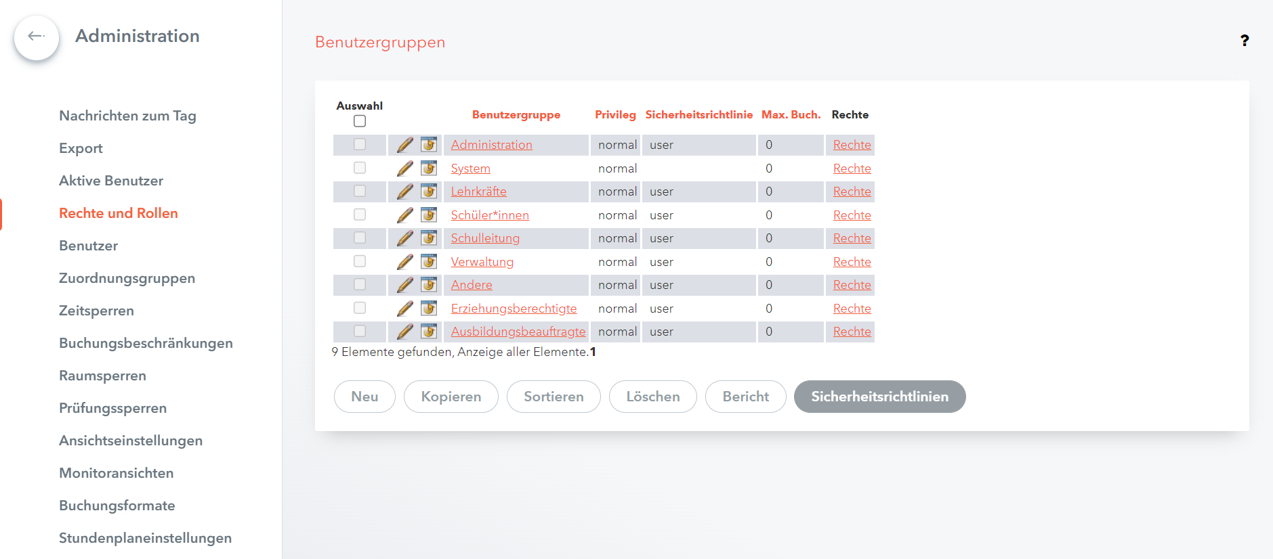Screen dimensions: 1273x559
Task: Click the pencil edit icon for Verwaltung
Action: [404, 262]
